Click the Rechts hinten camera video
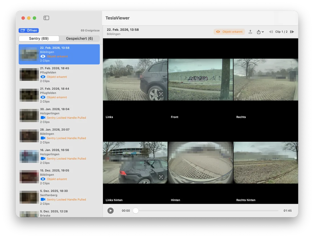 (266, 162)
